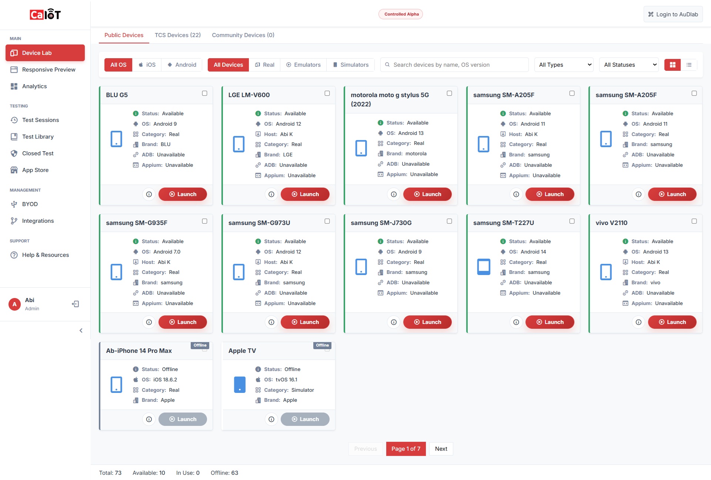The height and width of the screenshot is (480, 711).
Task: Show info for motorola moto g stylus
Action: pos(394,194)
